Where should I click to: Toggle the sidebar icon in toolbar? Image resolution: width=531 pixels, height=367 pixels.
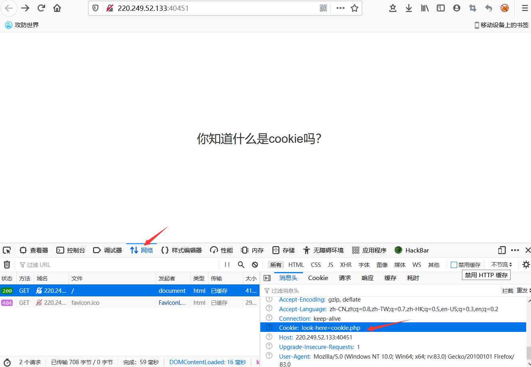tap(441, 8)
